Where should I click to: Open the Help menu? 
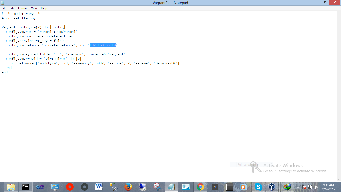tap(44, 8)
